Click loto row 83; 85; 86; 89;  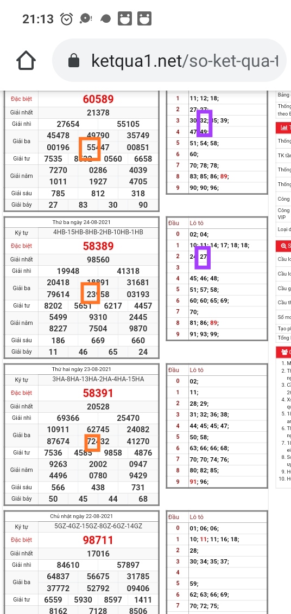tap(209, 177)
